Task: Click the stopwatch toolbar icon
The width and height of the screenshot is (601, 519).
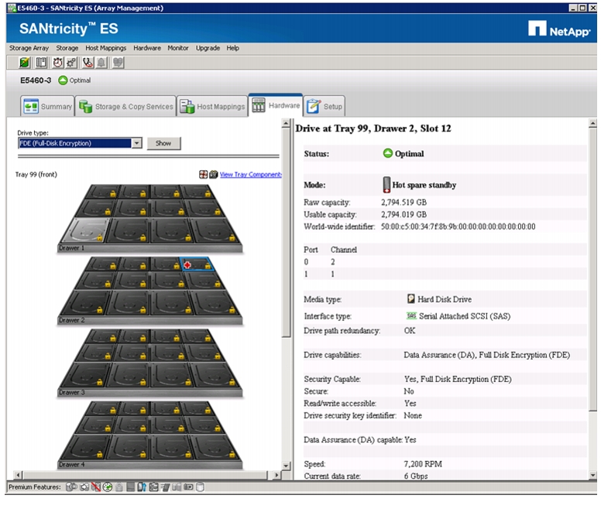Action: (x=57, y=63)
